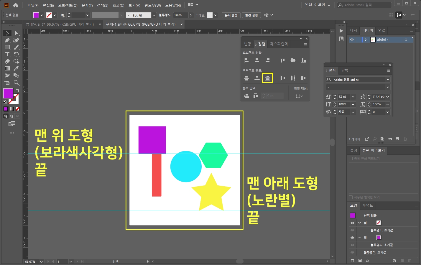Align objects to horizontal left
The image size is (421, 265).
coord(246,60)
